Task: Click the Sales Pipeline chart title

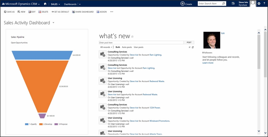Action: coord(18,37)
